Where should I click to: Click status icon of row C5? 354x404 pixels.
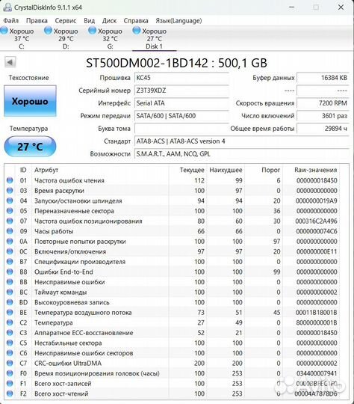(10, 343)
